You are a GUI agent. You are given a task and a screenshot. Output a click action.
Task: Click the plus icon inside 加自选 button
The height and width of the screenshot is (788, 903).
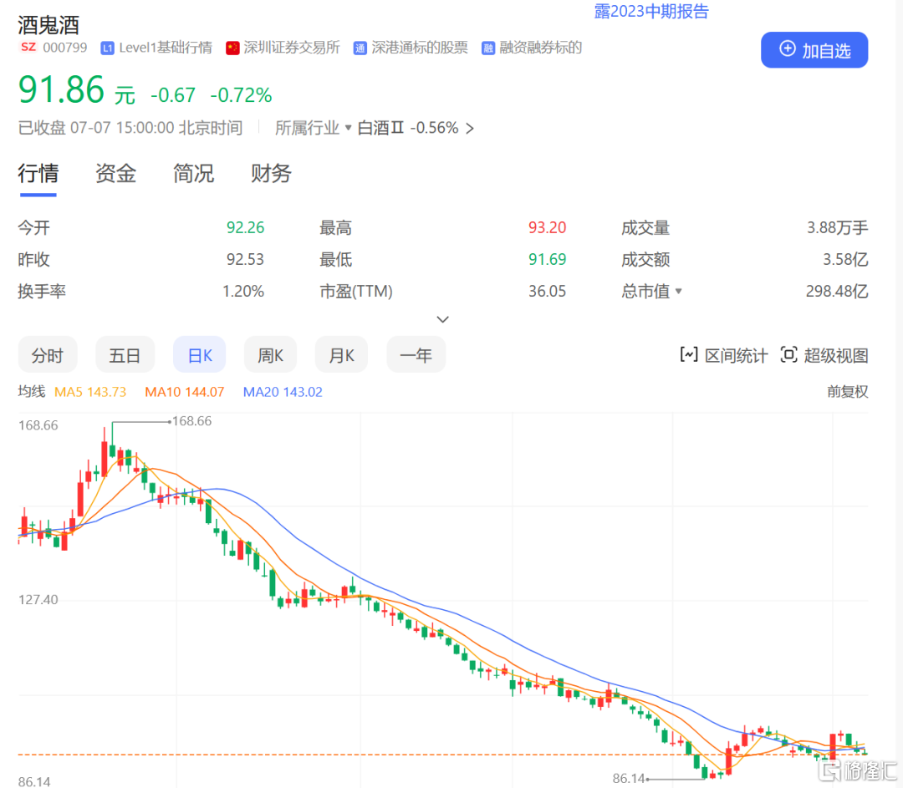pos(788,49)
